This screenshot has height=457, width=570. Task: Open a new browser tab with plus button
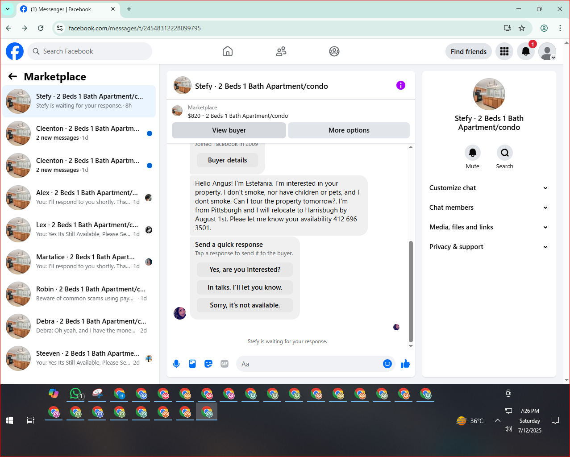click(129, 9)
